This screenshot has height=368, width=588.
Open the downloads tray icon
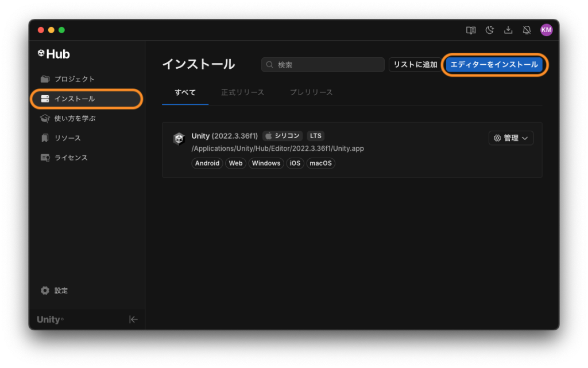pos(508,30)
